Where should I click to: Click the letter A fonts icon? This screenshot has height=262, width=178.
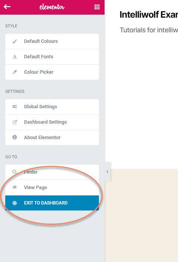tap(15, 57)
